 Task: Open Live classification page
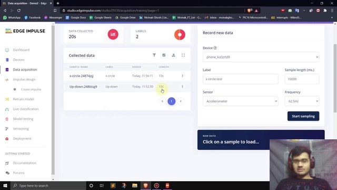(x=22, y=109)
